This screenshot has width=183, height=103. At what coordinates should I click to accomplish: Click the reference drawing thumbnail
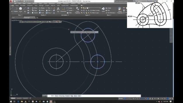(150, 15)
